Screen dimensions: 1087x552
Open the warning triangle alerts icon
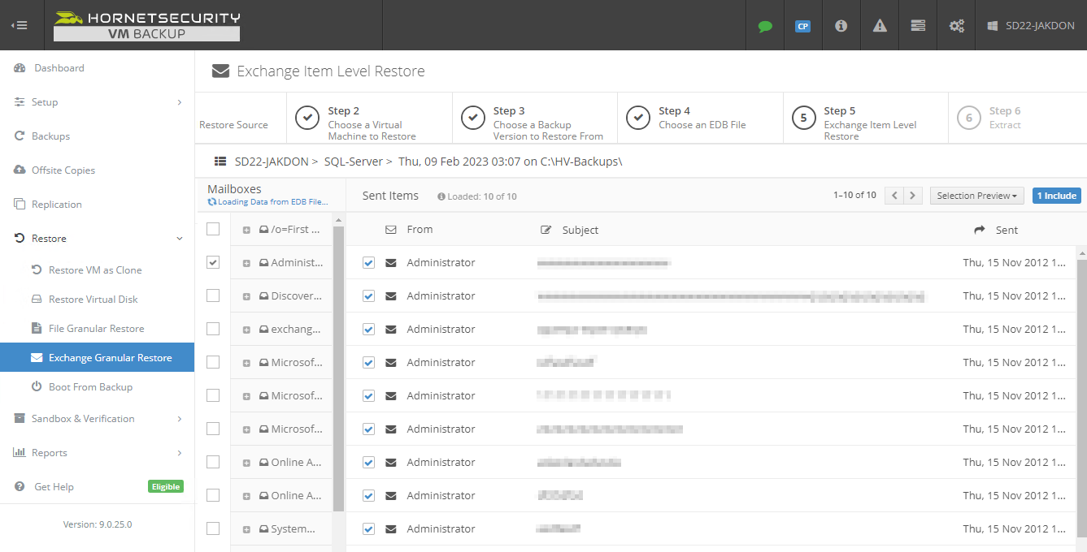(x=880, y=26)
